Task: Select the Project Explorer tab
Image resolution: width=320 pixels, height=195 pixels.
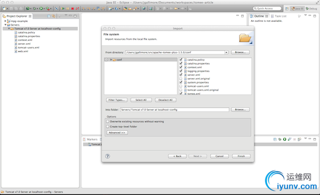Action: coord(17,16)
